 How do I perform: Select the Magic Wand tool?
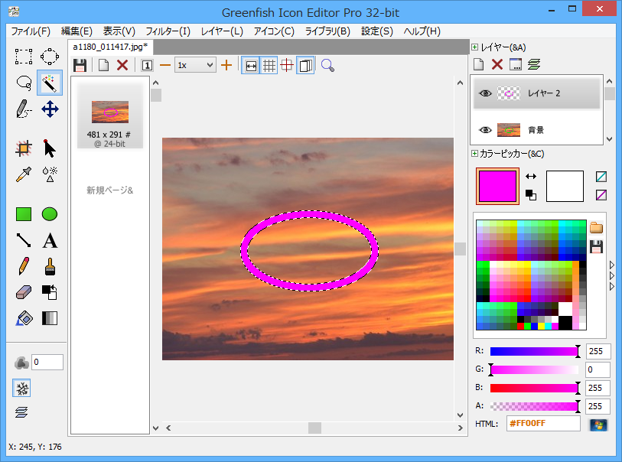[x=50, y=82]
